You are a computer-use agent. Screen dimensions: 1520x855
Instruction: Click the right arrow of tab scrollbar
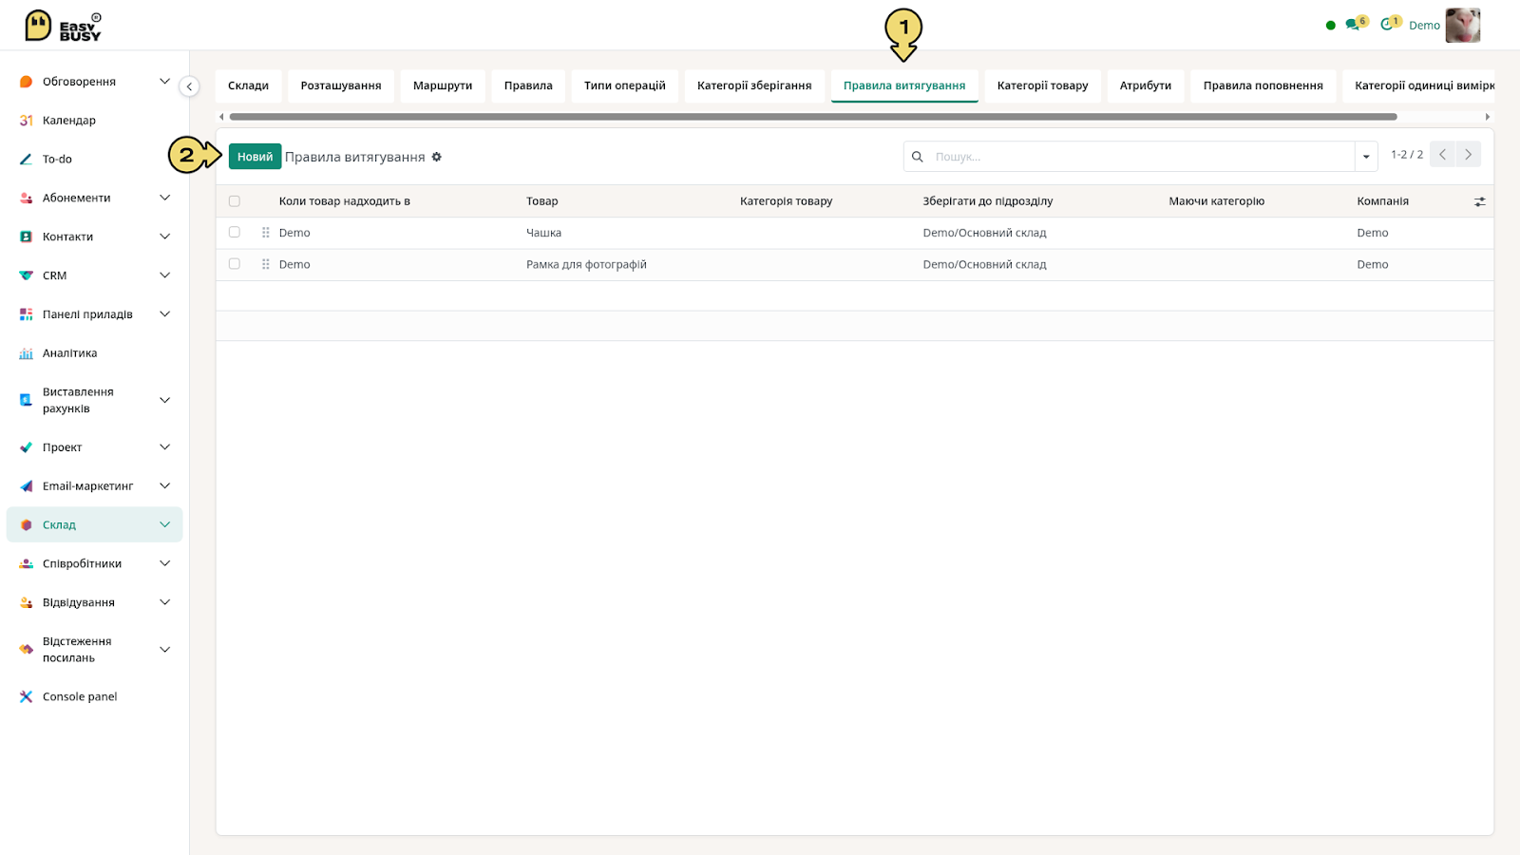coord(1487,117)
